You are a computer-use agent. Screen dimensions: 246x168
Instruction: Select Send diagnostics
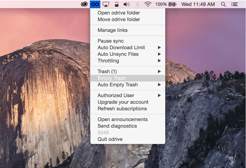pyautogui.click(x=128, y=126)
